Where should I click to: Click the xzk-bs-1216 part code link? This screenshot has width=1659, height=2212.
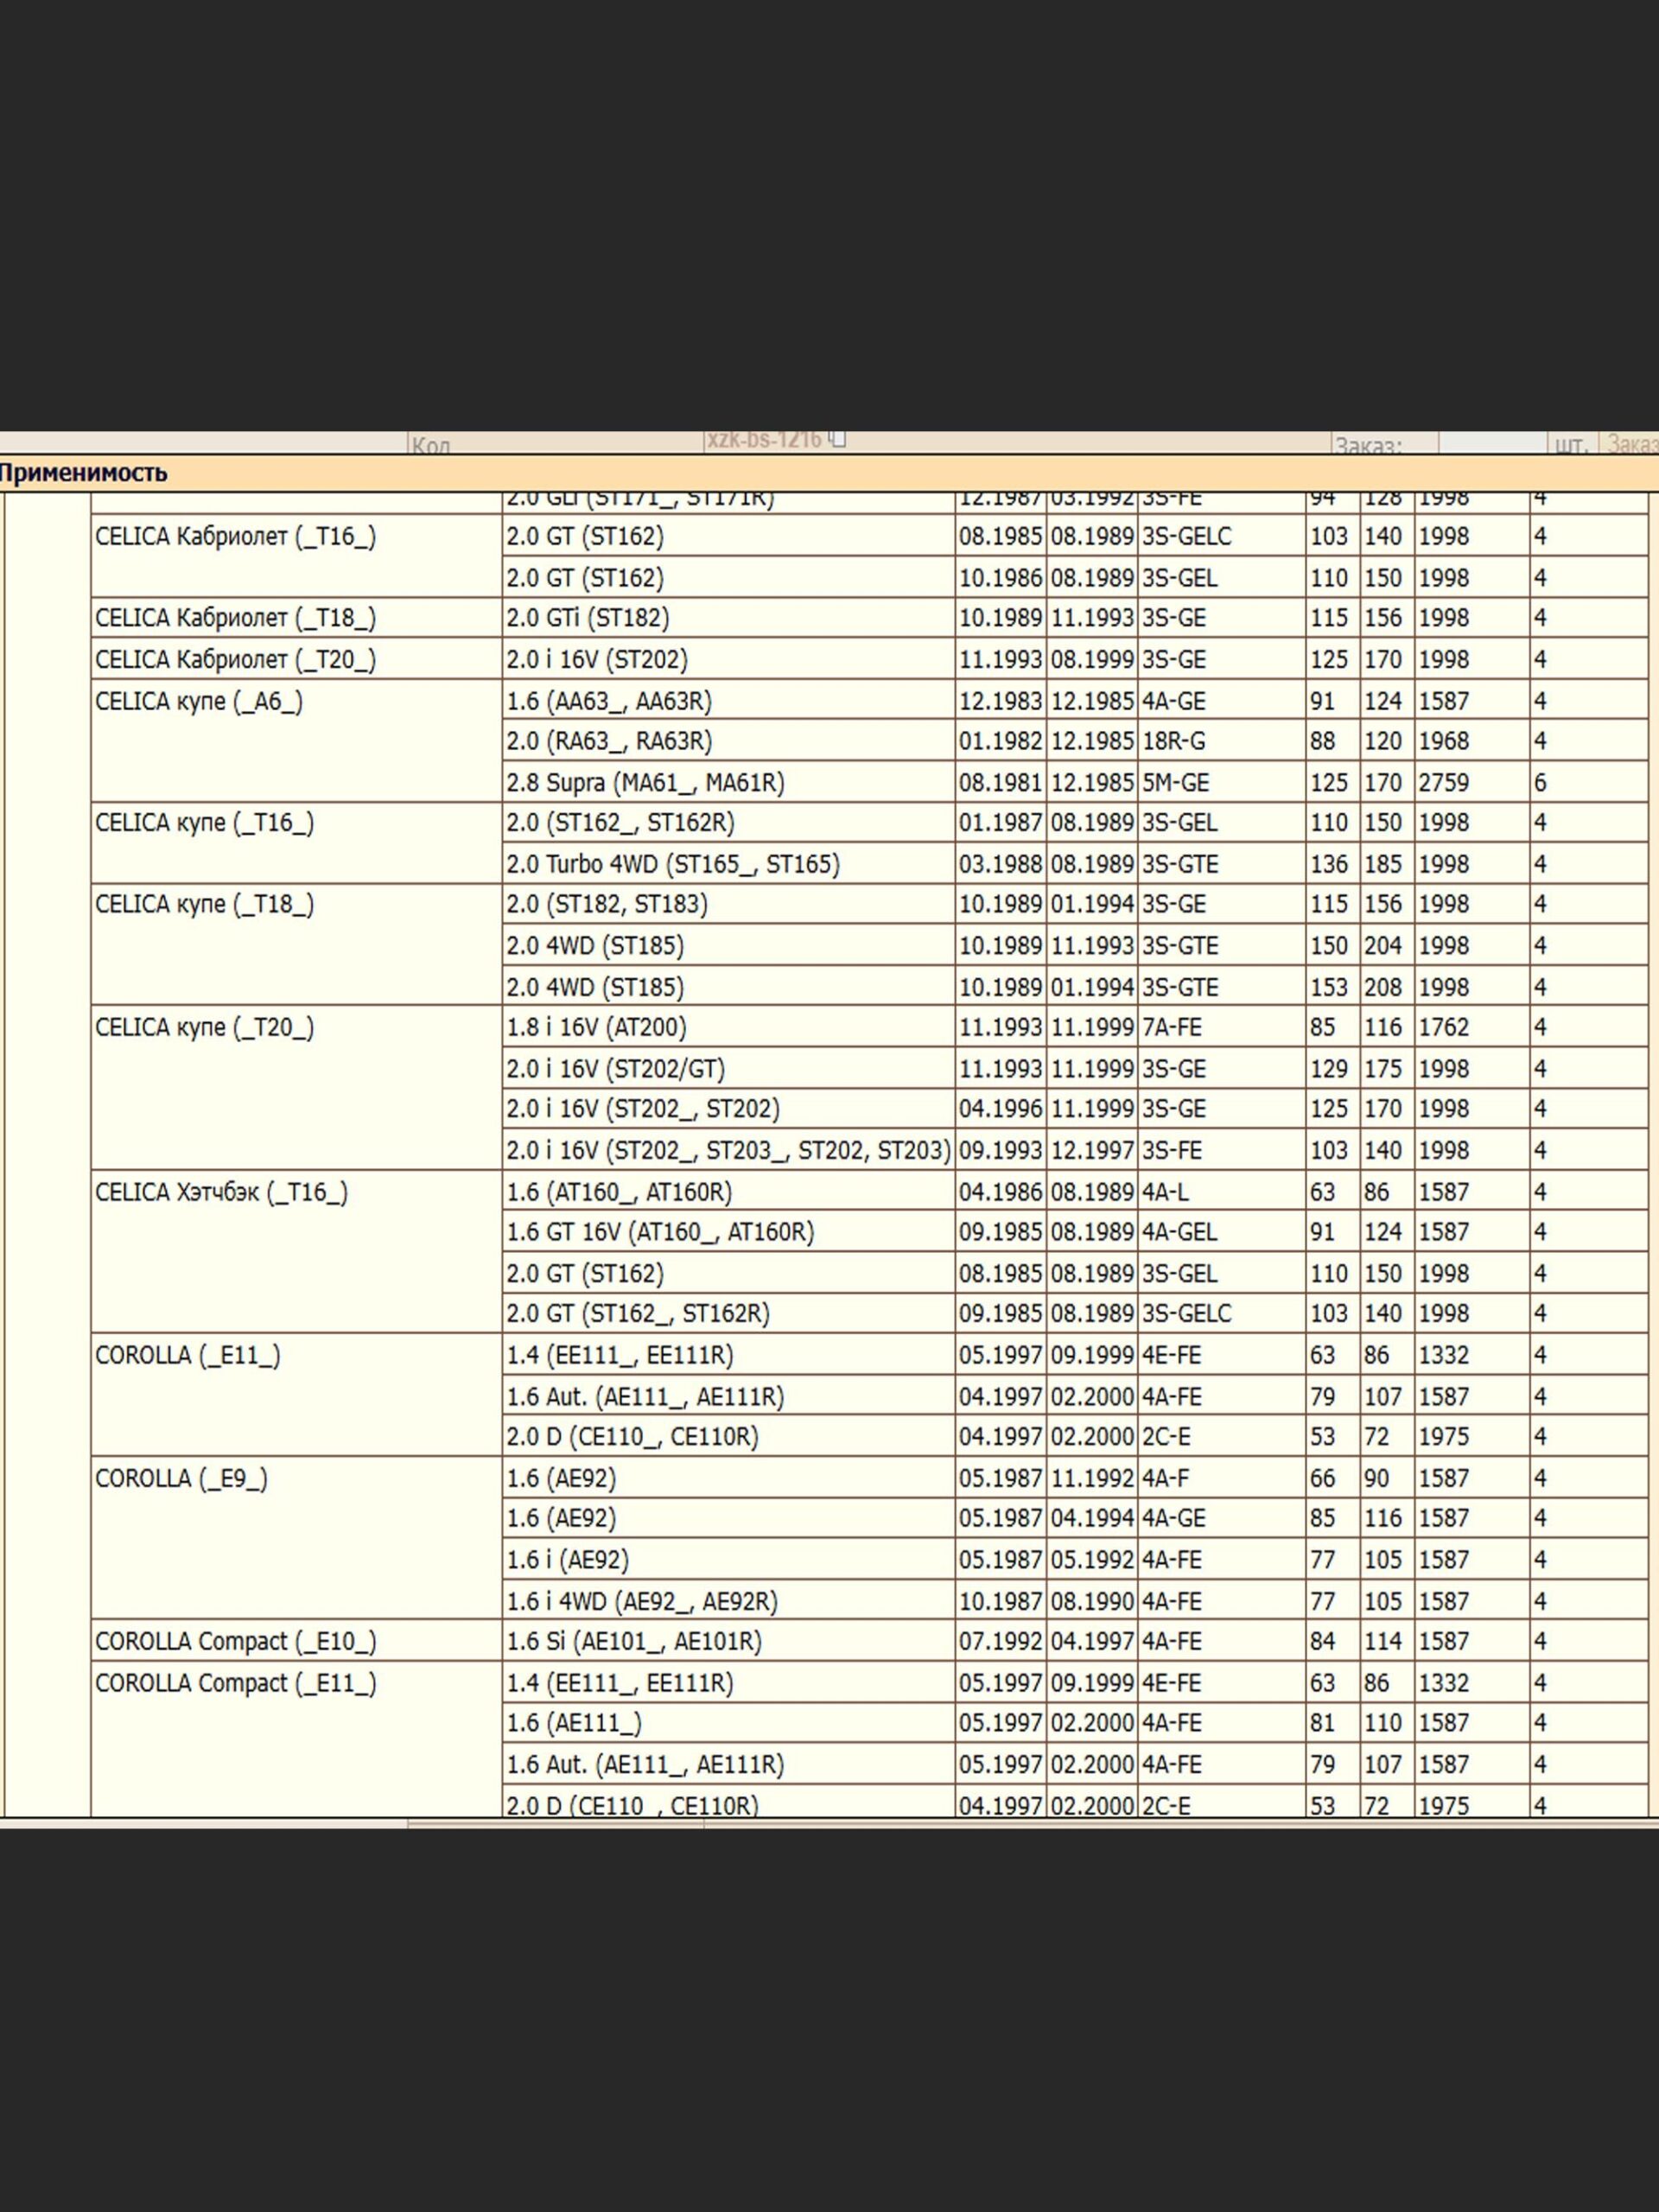[x=764, y=439]
